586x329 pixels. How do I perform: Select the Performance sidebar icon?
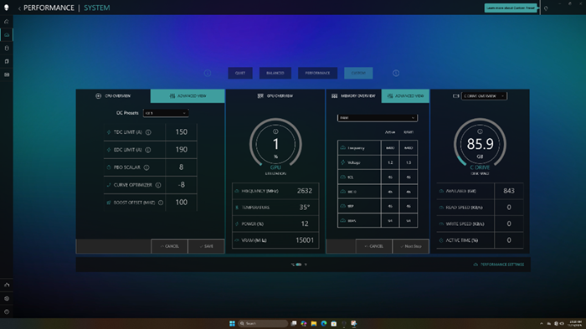click(7, 35)
